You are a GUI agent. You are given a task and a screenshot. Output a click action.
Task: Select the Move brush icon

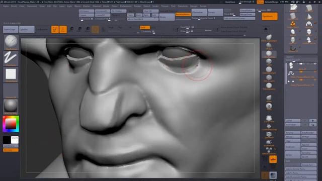point(269,98)
